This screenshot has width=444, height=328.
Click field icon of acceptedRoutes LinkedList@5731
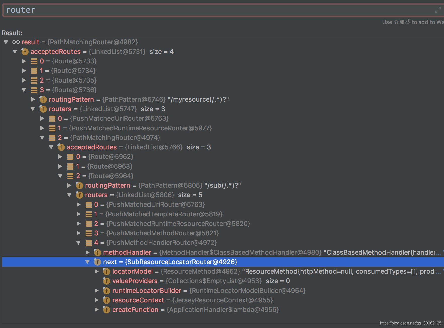pos(25,52)
